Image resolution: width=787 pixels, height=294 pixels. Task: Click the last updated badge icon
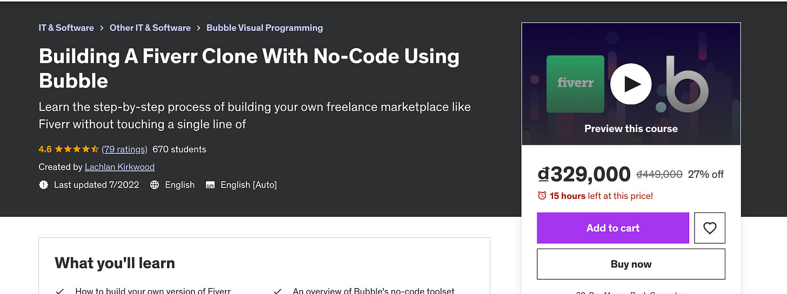(x=44, y=185)
